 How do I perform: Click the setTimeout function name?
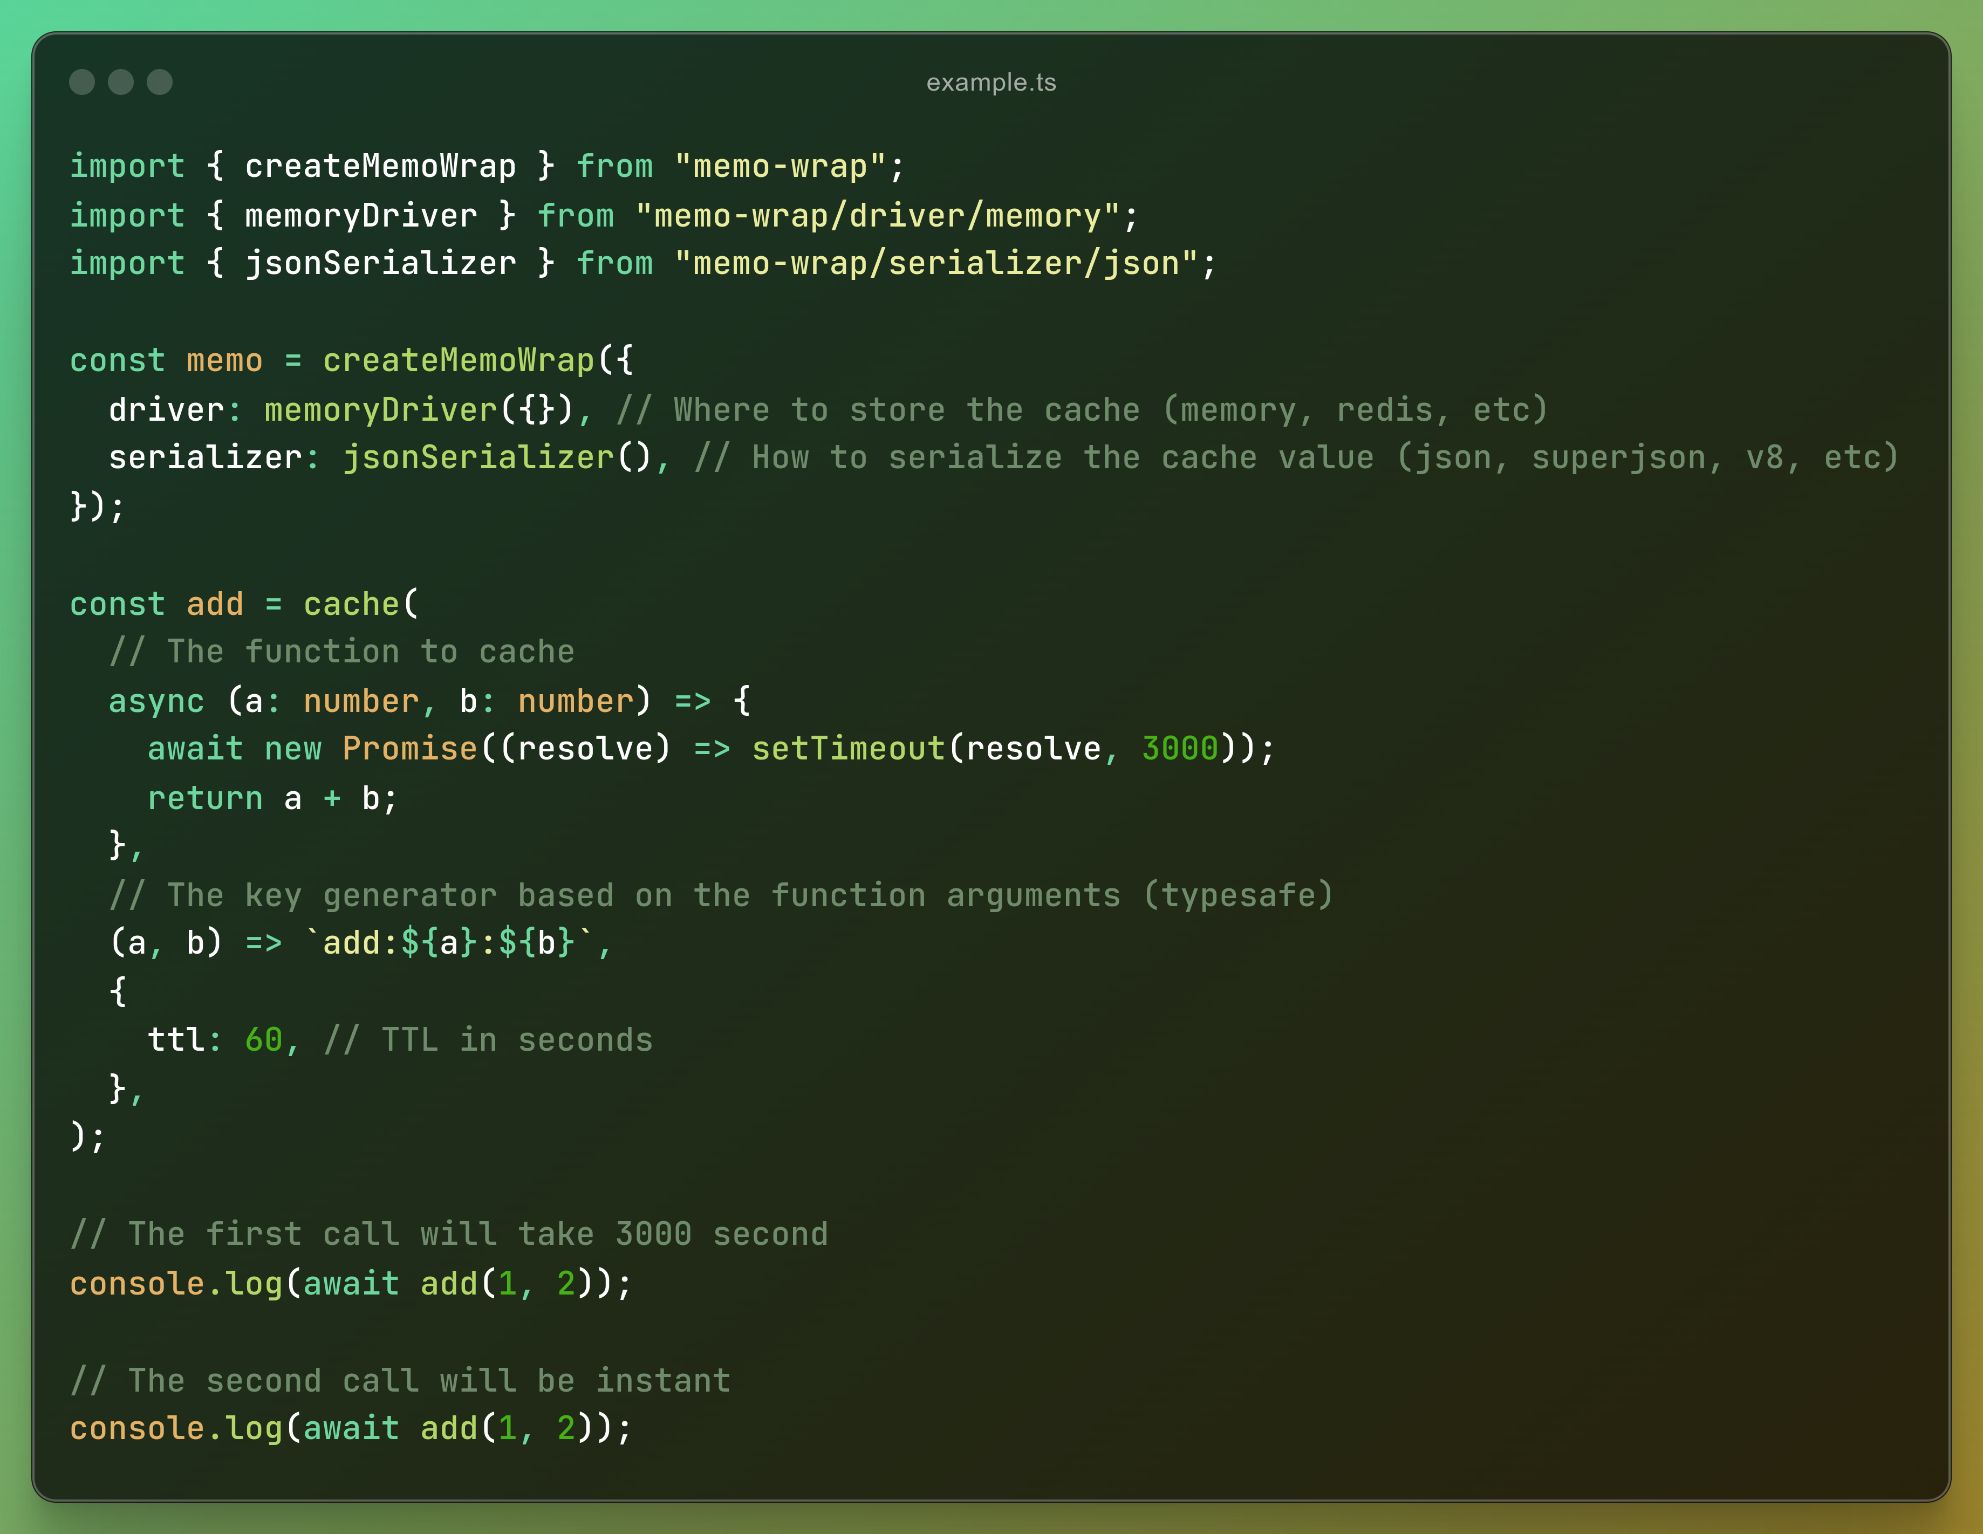tap(849, 749)
